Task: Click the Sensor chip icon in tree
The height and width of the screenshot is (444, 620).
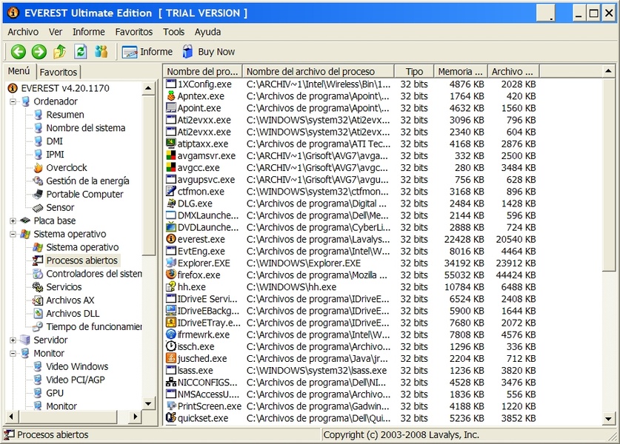Action: [38, 208]
